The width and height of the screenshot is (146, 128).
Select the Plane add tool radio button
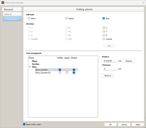tap(29, 18)
